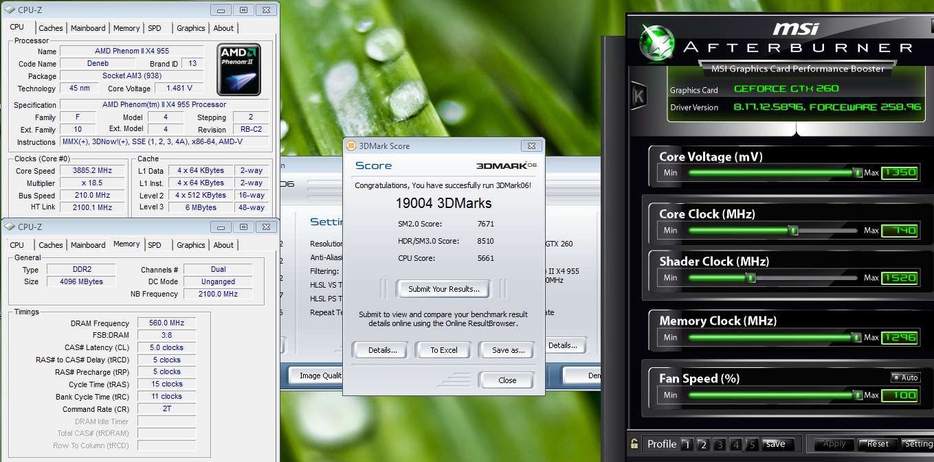Image resolution: width=934 pixels, height=462 pixels.
Task: Click the Core Clock slider handle
Action: [793, 231]
